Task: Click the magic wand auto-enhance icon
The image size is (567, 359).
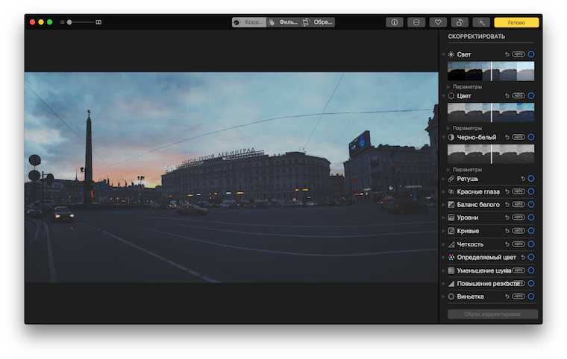Action: coord(481,22)
